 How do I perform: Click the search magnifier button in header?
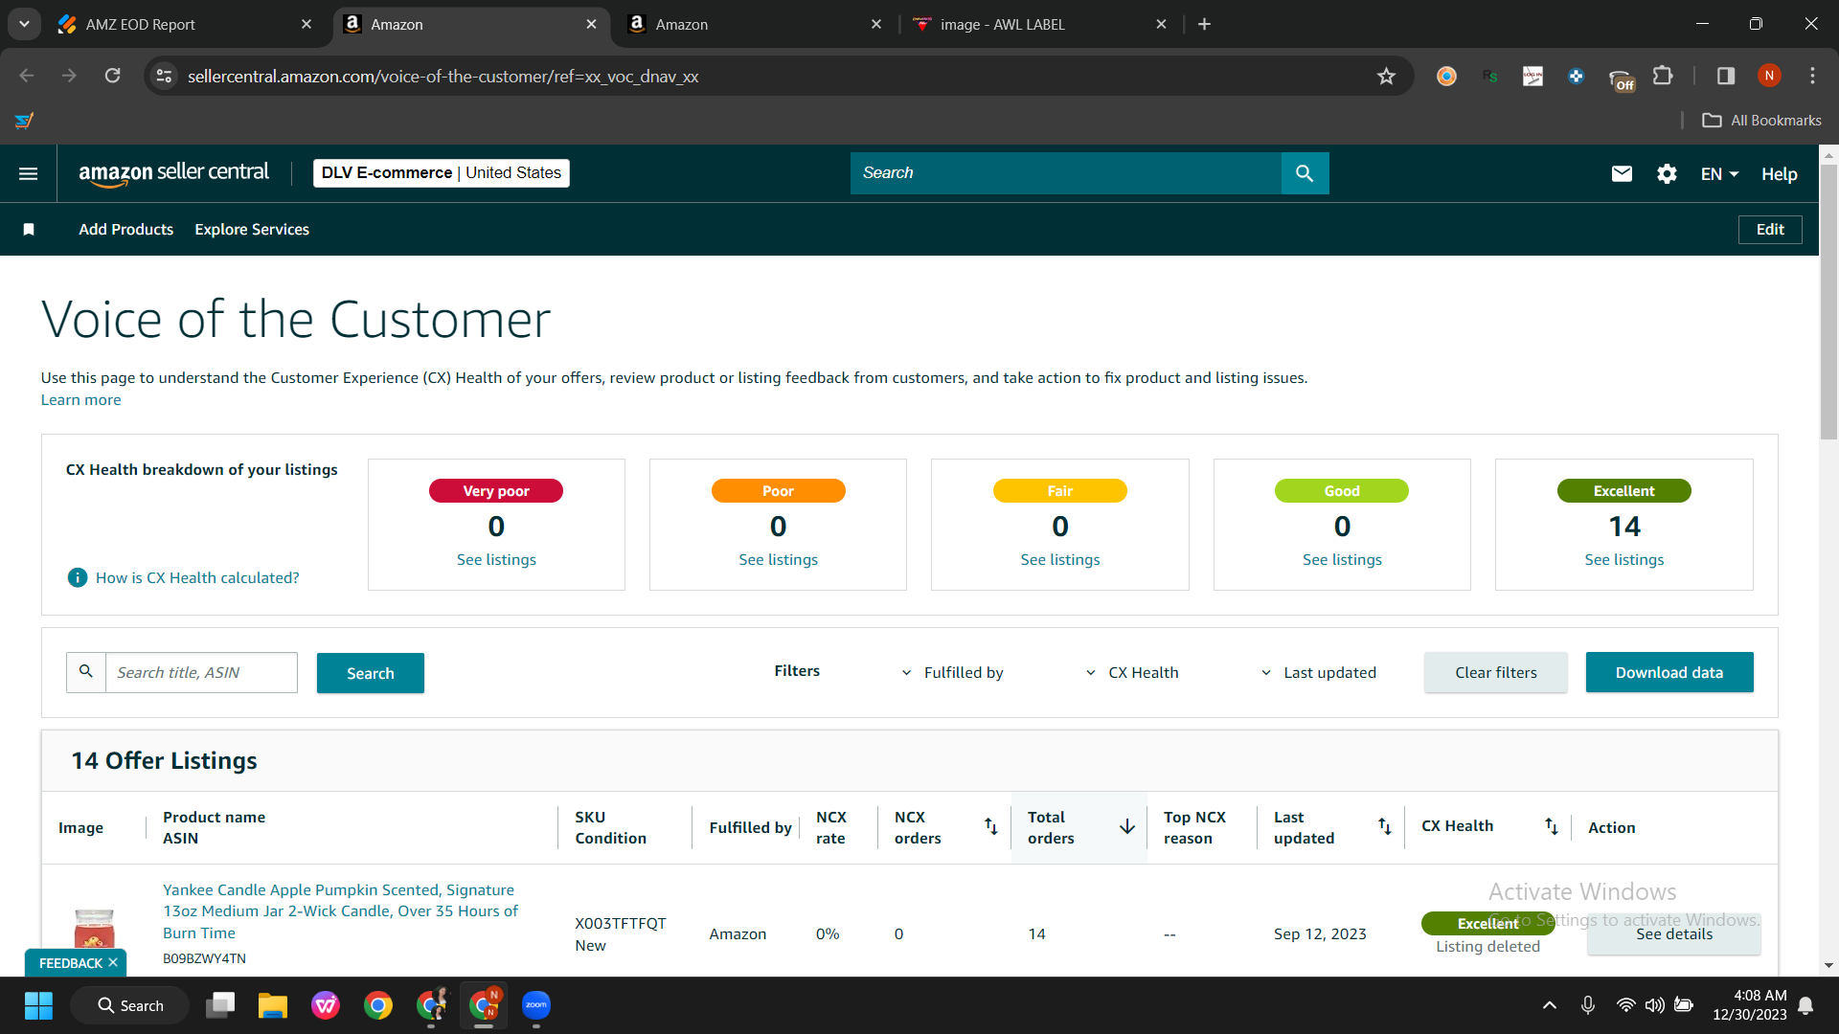(1305, 173)
